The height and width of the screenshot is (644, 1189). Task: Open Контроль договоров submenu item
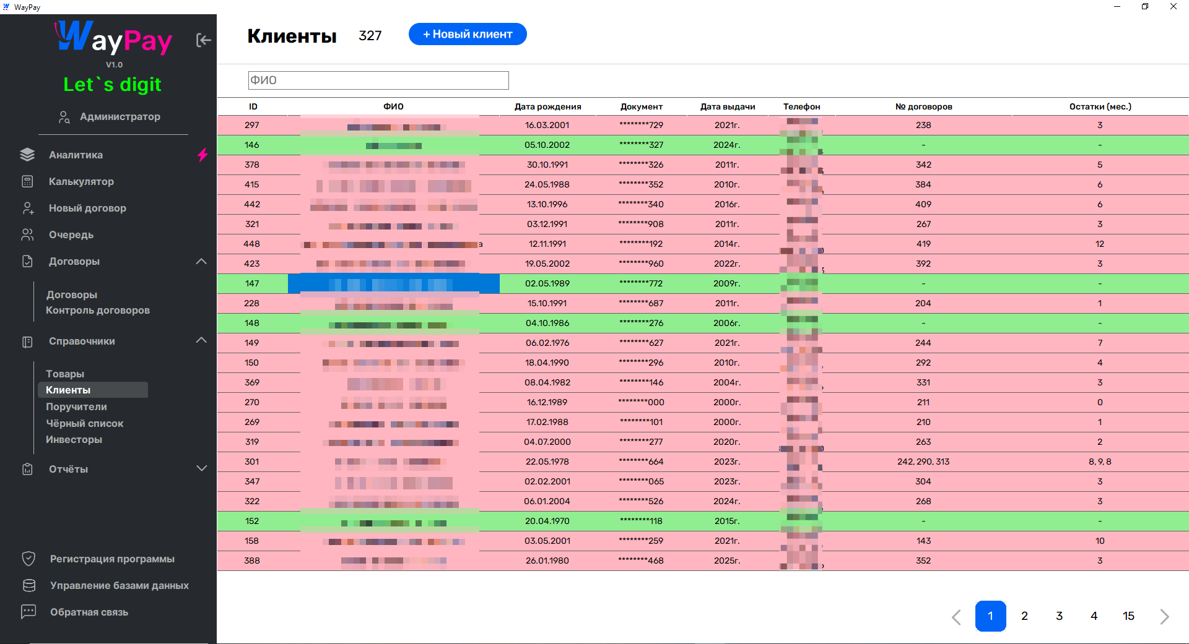click(98, 310)
